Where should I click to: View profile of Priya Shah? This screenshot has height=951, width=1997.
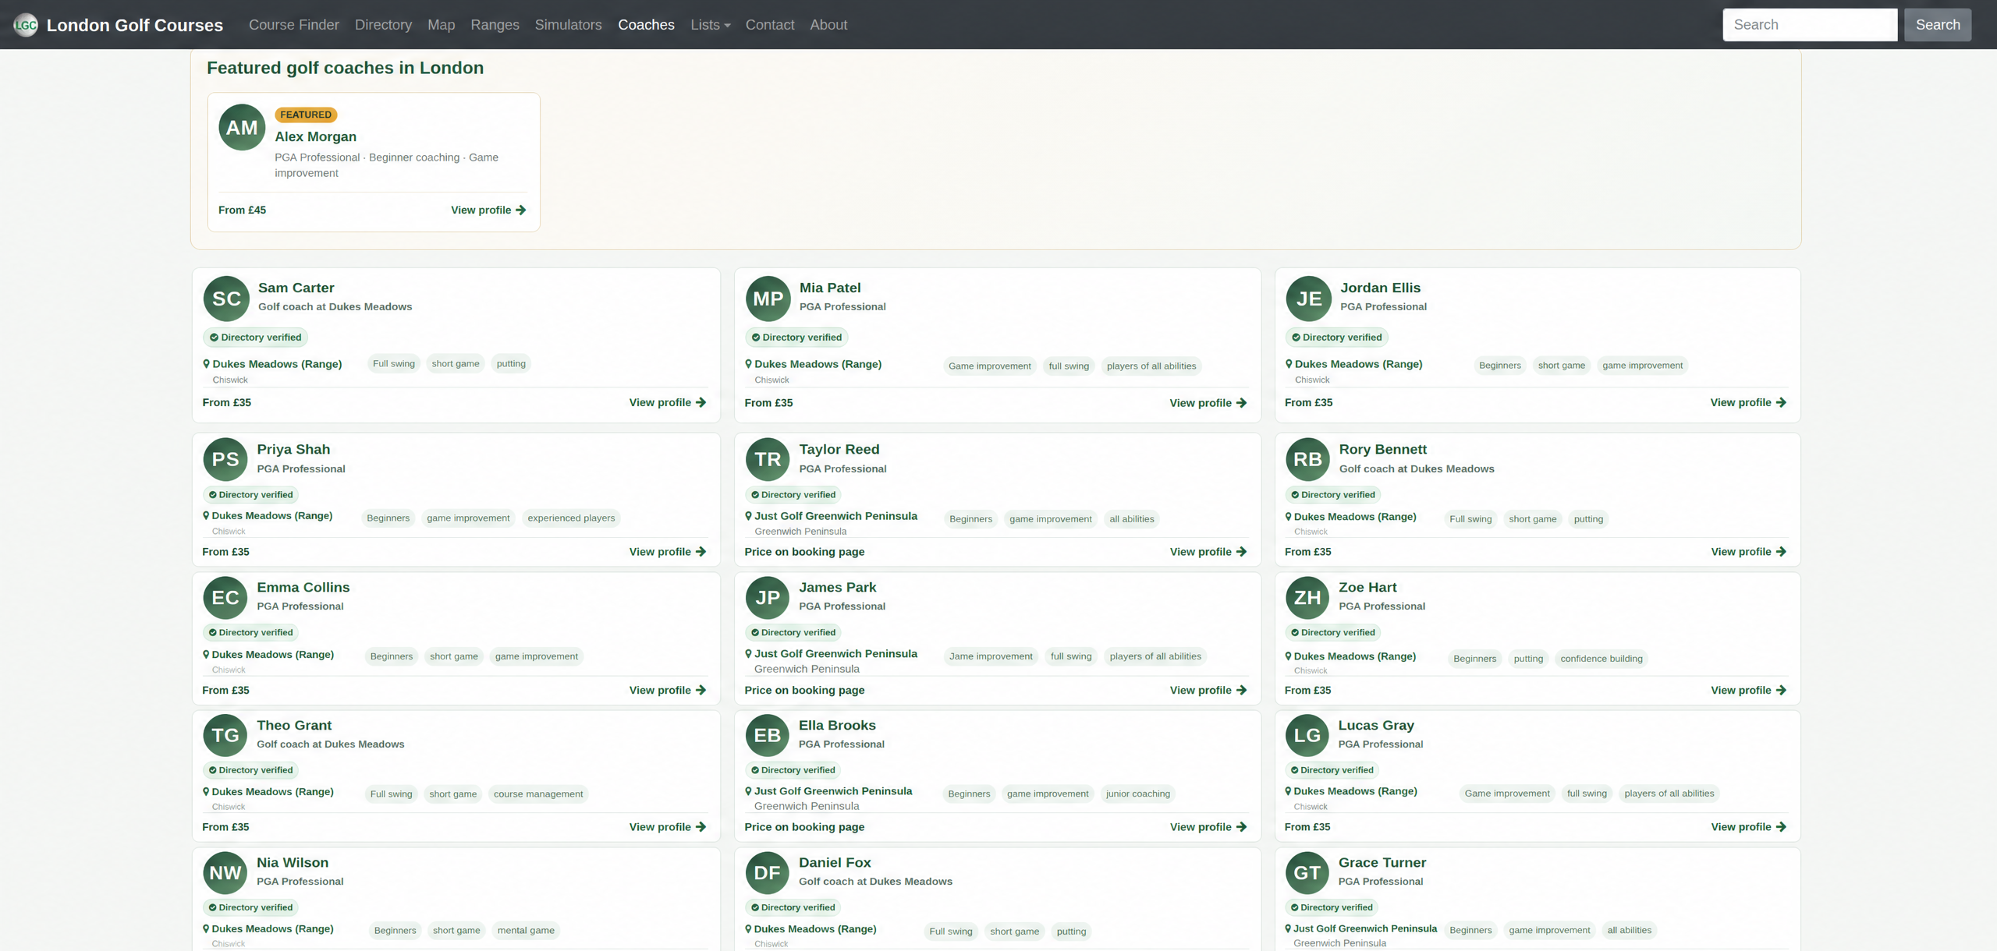click(668, 552)
